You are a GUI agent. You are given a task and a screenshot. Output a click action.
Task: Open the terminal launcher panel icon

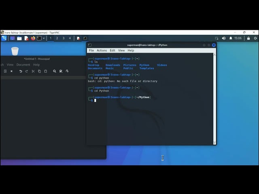[39, 38]
